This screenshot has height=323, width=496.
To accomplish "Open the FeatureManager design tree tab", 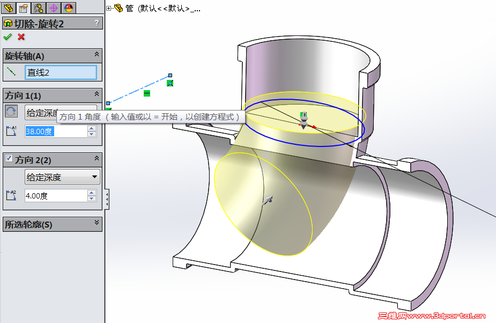I will pos(8,8).
